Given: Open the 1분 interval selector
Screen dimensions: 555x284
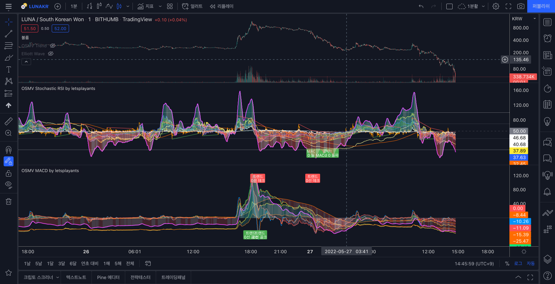Looking at the screenshot, I should pyautogui.click(x=74, y=6).
